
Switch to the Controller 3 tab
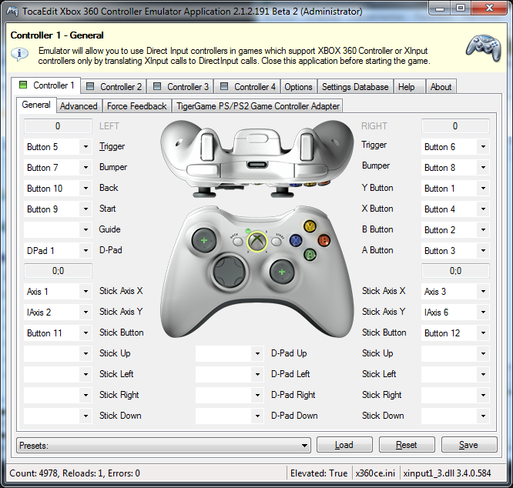[x=180, y=87]
